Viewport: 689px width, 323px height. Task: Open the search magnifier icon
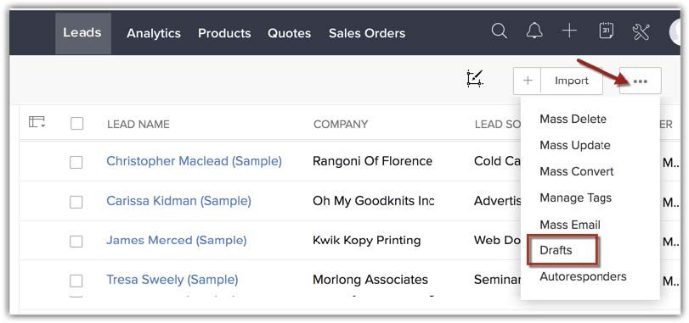coord(500,31)
